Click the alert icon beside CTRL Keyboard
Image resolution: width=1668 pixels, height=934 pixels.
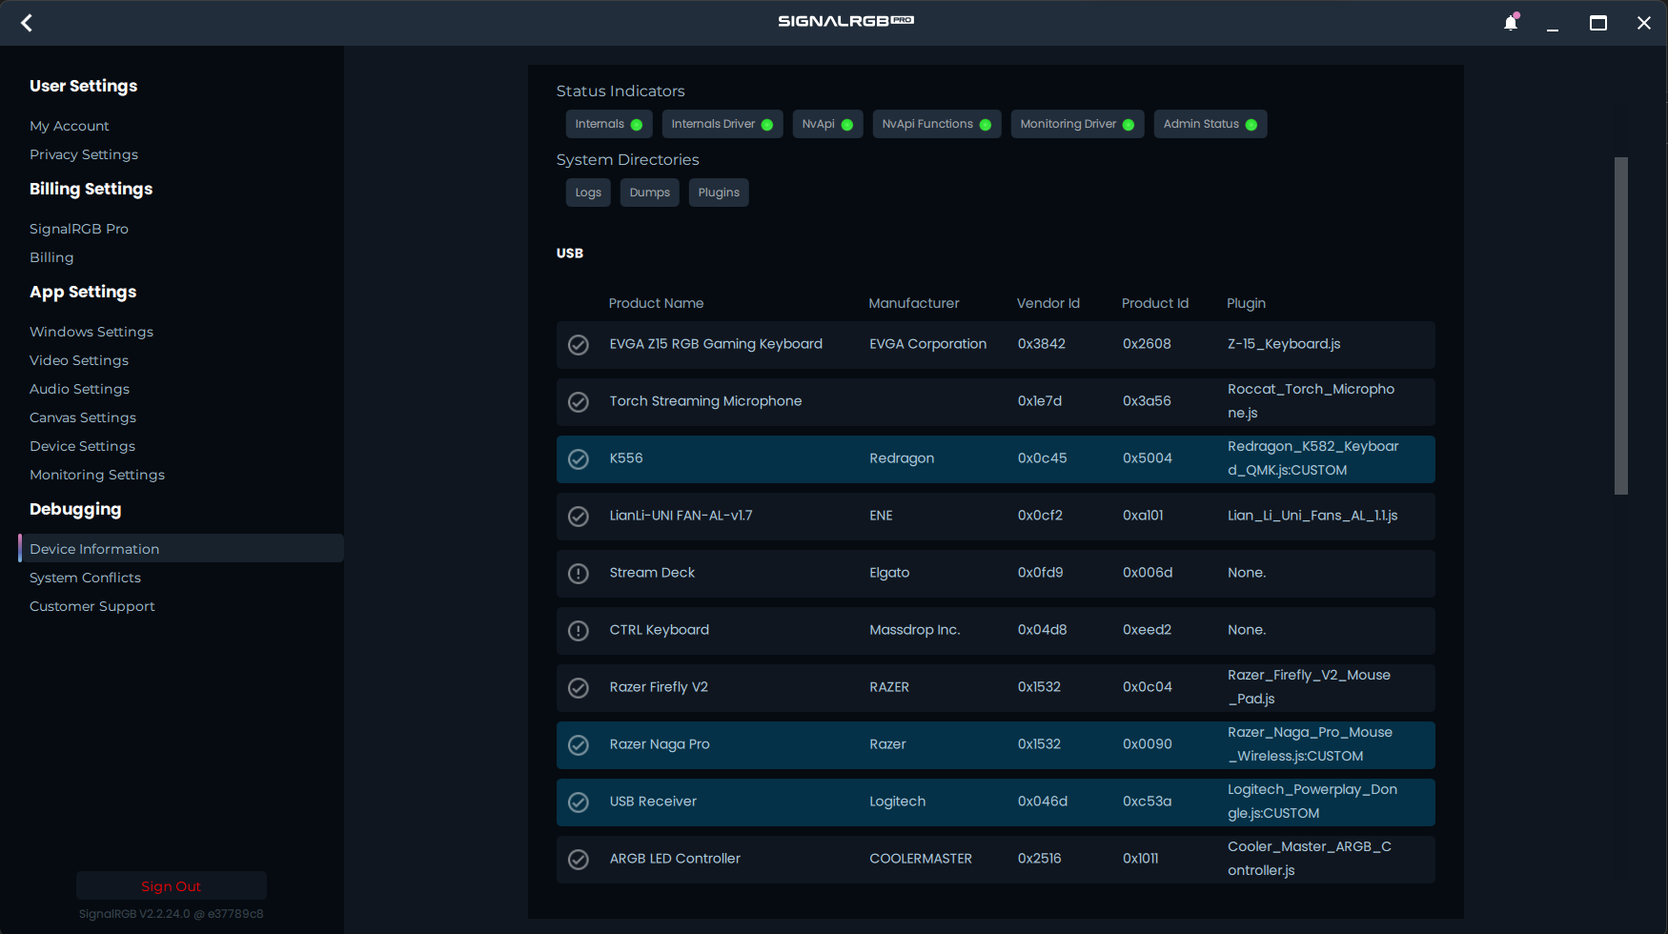(579, 631)
